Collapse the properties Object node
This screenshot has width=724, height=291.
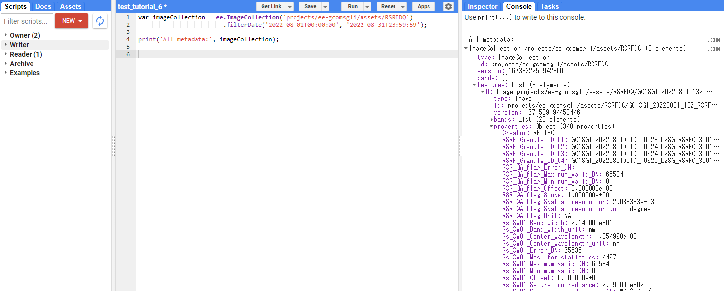[x=491, y=126]
